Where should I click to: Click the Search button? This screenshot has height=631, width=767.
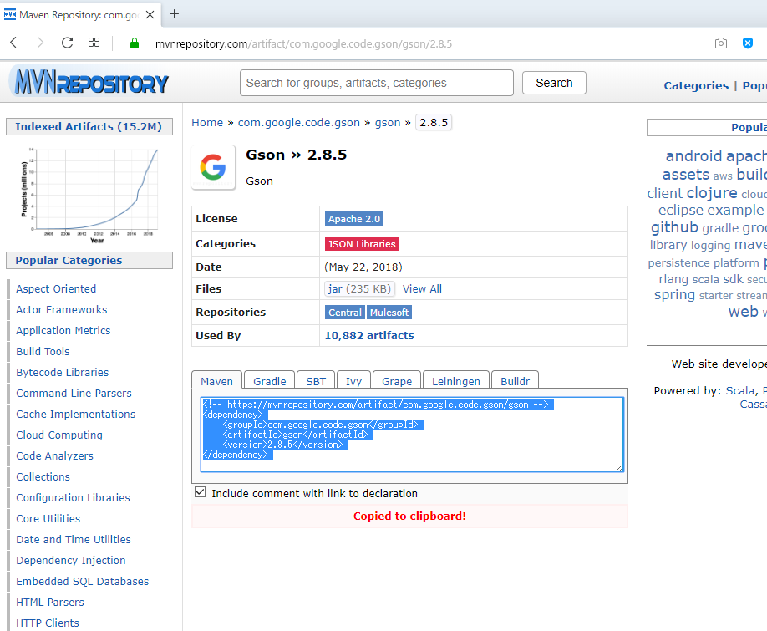(554, 83)
